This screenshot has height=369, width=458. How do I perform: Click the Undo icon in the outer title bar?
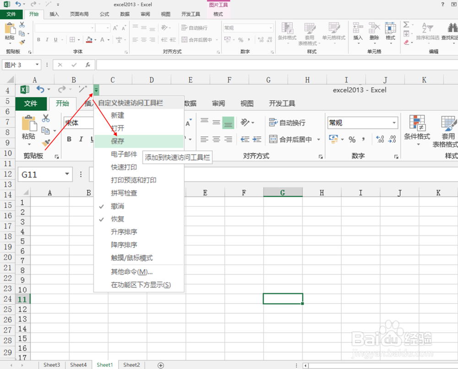(18, 4)
